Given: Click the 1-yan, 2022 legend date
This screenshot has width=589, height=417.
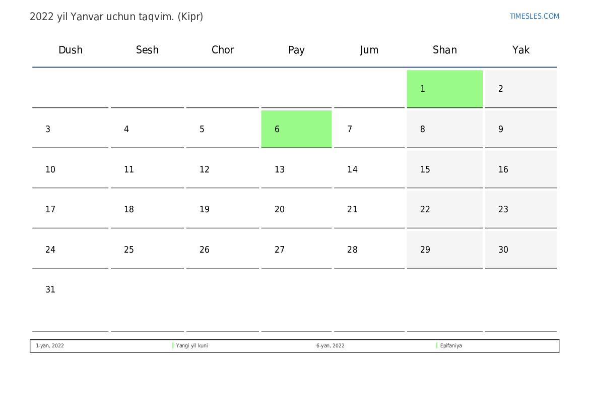Looking at the screenshot, I should click(50, 346).
